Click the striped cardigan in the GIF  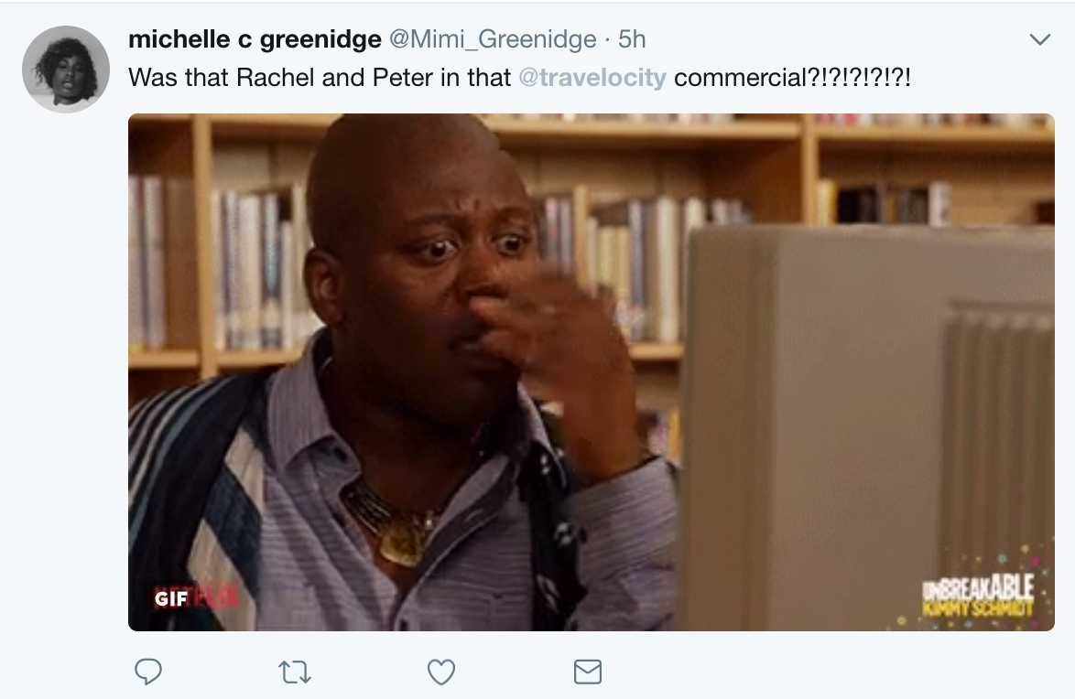(x=199, y=493)
